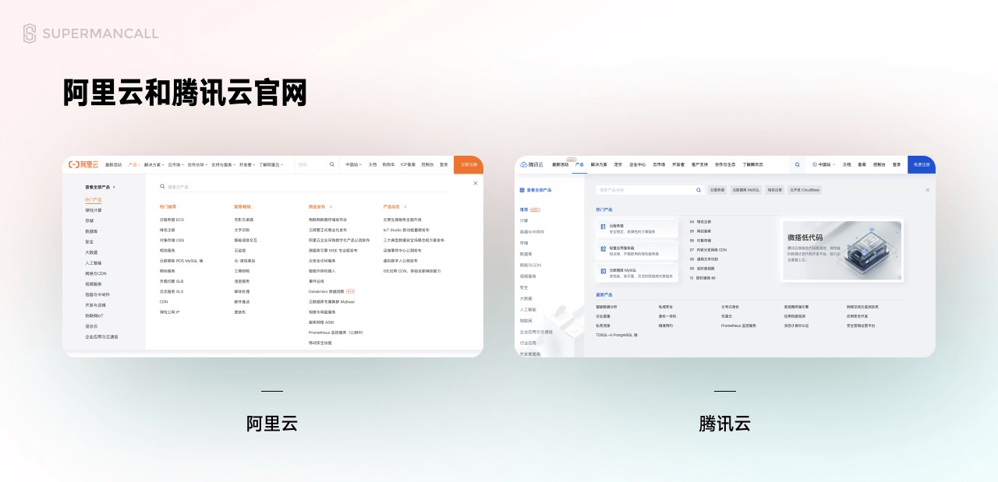Open Aliyun product 云数据库 RDS MySQL 版
The height and width of the screenshot is (482, 998).
tap(181, 261)
